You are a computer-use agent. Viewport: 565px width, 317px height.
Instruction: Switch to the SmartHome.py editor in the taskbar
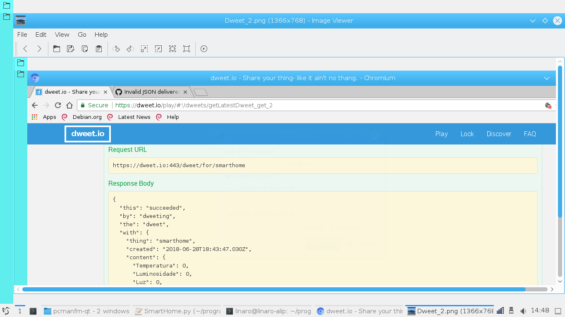(177, 311)
